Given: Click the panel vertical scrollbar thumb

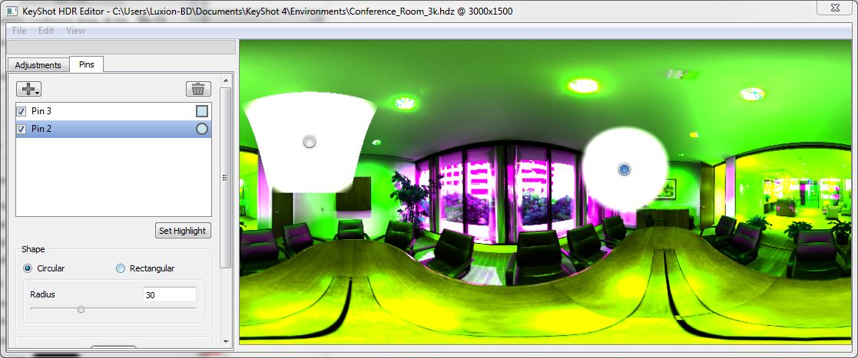Looking at the screenshot, I should [x=225, y=177].
